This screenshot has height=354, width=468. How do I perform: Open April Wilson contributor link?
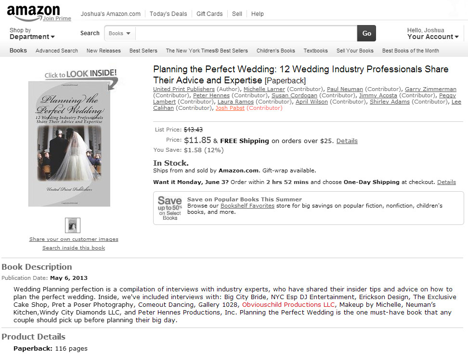click(312, 102)
